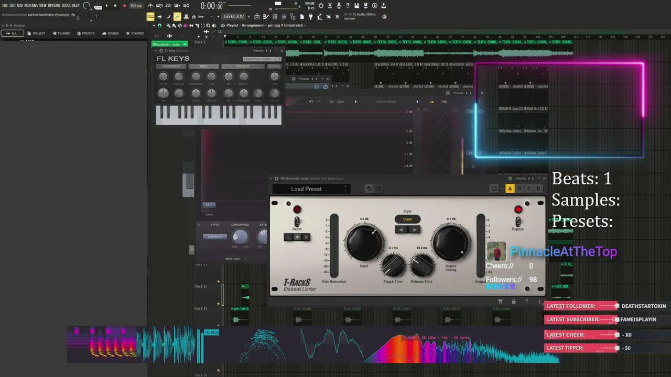Click the limiter padlock icon

(513, 301)
